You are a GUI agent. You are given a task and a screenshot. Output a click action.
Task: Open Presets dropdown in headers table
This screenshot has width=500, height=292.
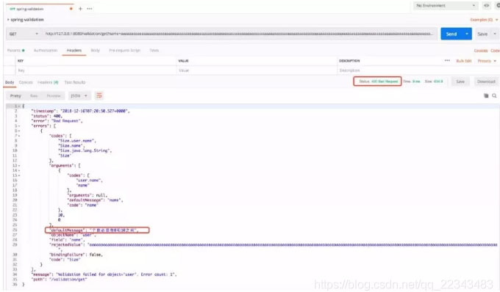click(x=487, y=61)
